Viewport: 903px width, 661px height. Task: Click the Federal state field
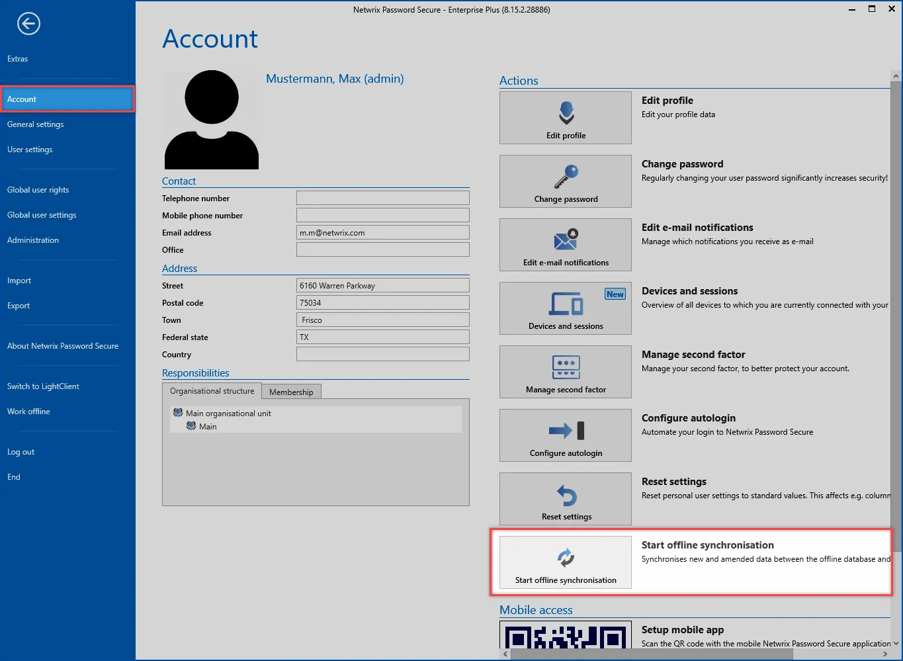(x=383, y=337)
